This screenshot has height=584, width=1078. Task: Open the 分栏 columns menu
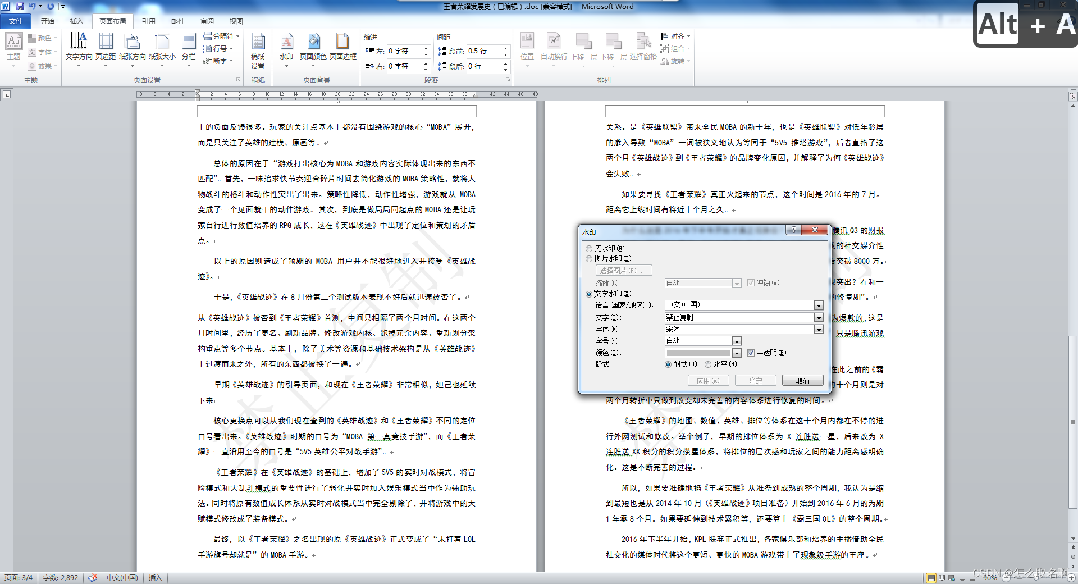click(x=189, y=50)
